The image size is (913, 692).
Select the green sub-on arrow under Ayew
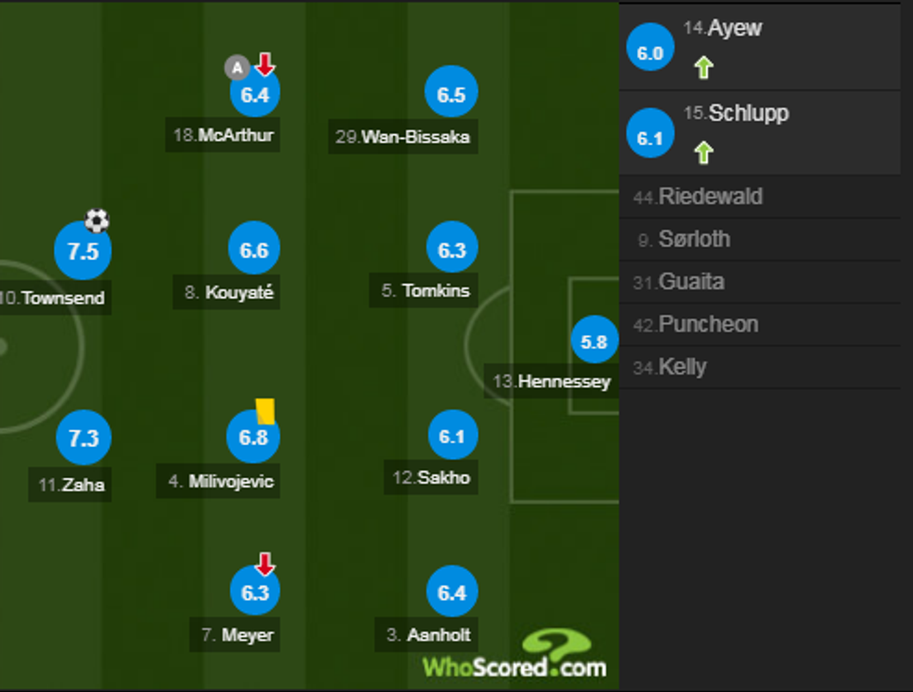(705, 67)
